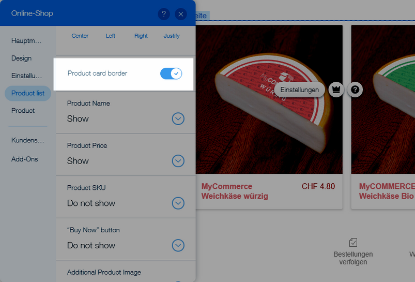Click the Product card border label
Viewport: 415px width, 282px height.
[x=97, y=73]
